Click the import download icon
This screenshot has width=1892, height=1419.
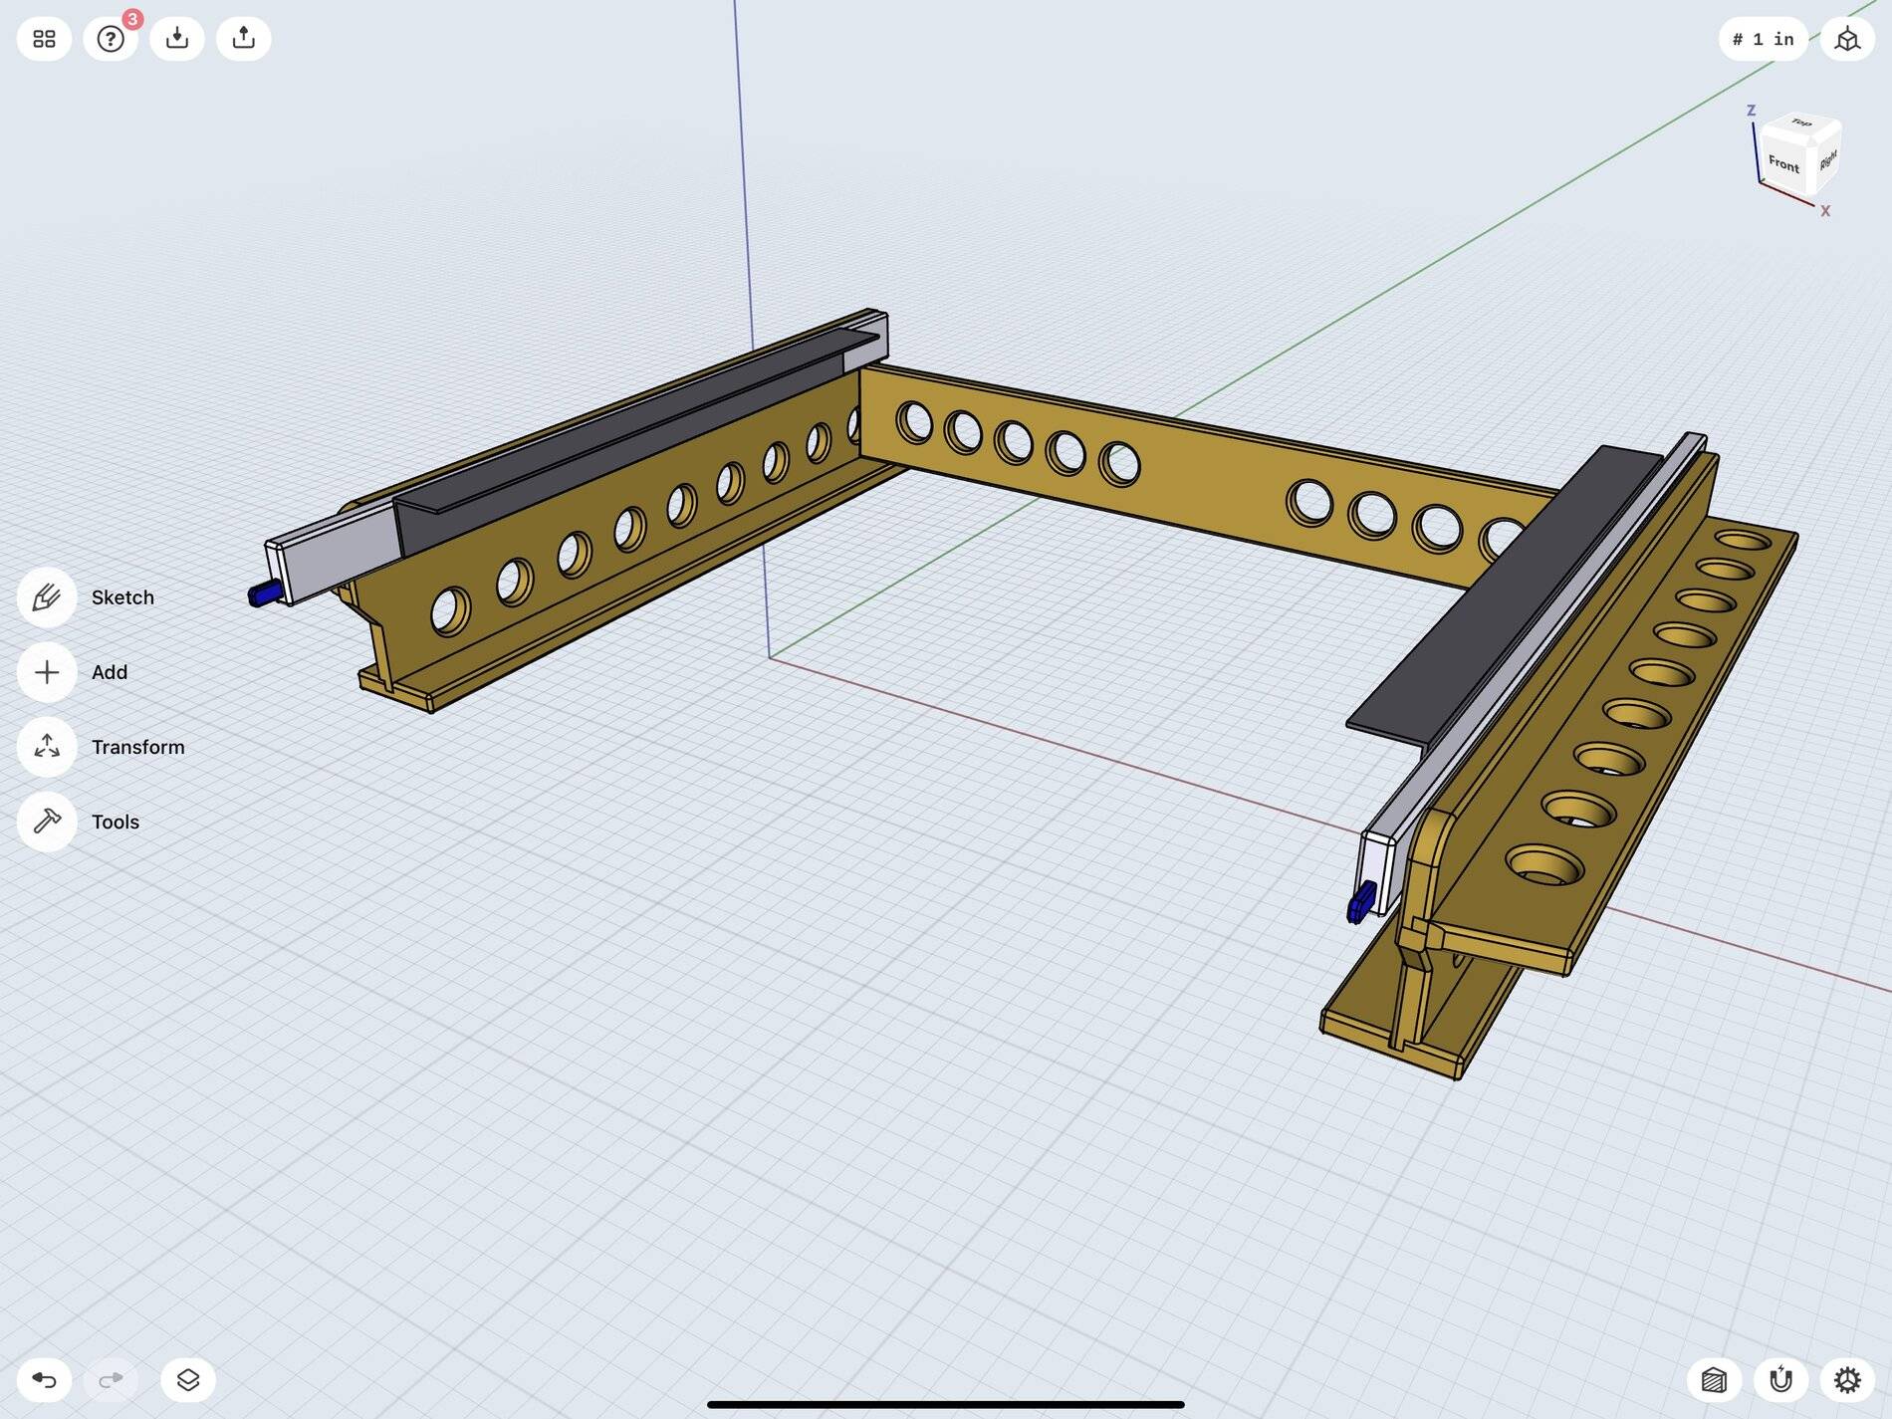pyautogui.click(x=177, y=39)
